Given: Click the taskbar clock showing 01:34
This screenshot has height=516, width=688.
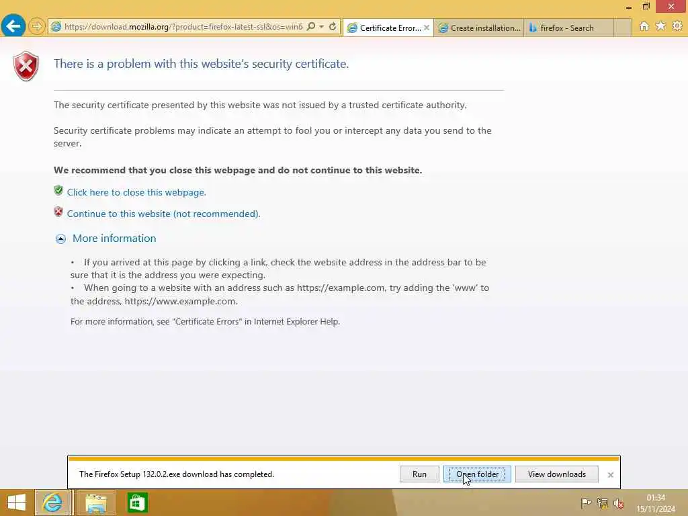Looking at the screenshot, I should 656,503.
